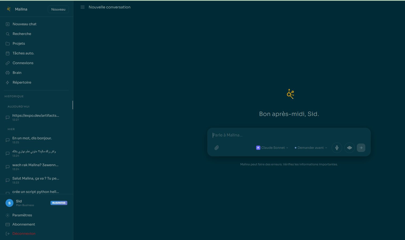Open the Abonnement page
The height and width of the screenshot is (240, 405).
pos(37,224)
